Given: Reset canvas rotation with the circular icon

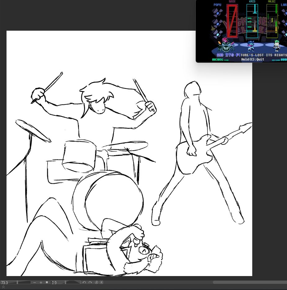Looking at the screenshot, I should click(96, 282).
